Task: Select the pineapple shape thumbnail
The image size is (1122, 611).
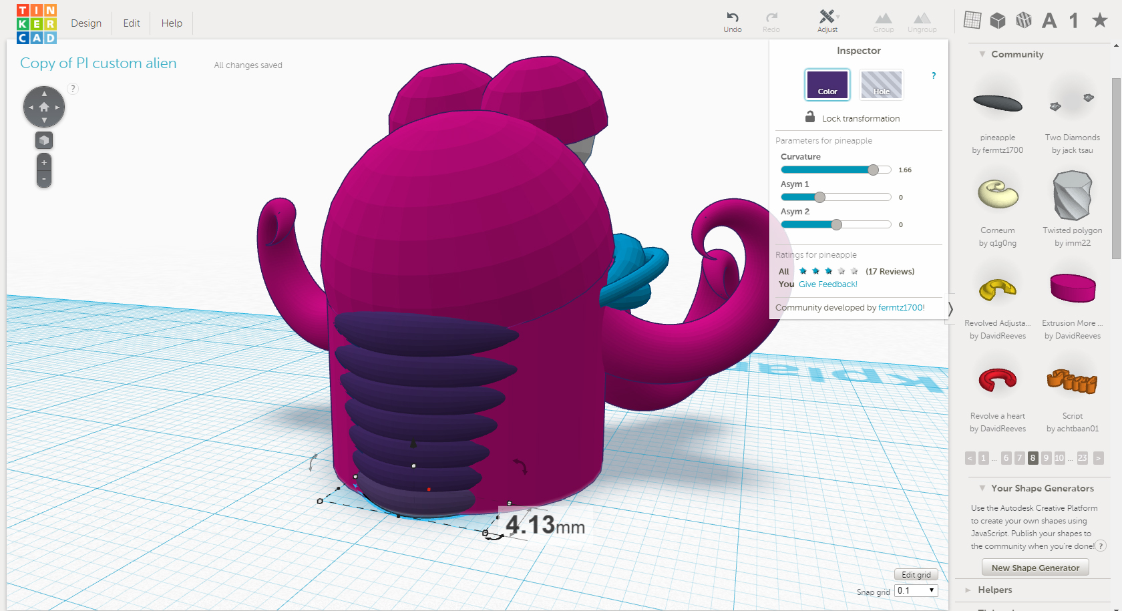Action: [998, 103]
